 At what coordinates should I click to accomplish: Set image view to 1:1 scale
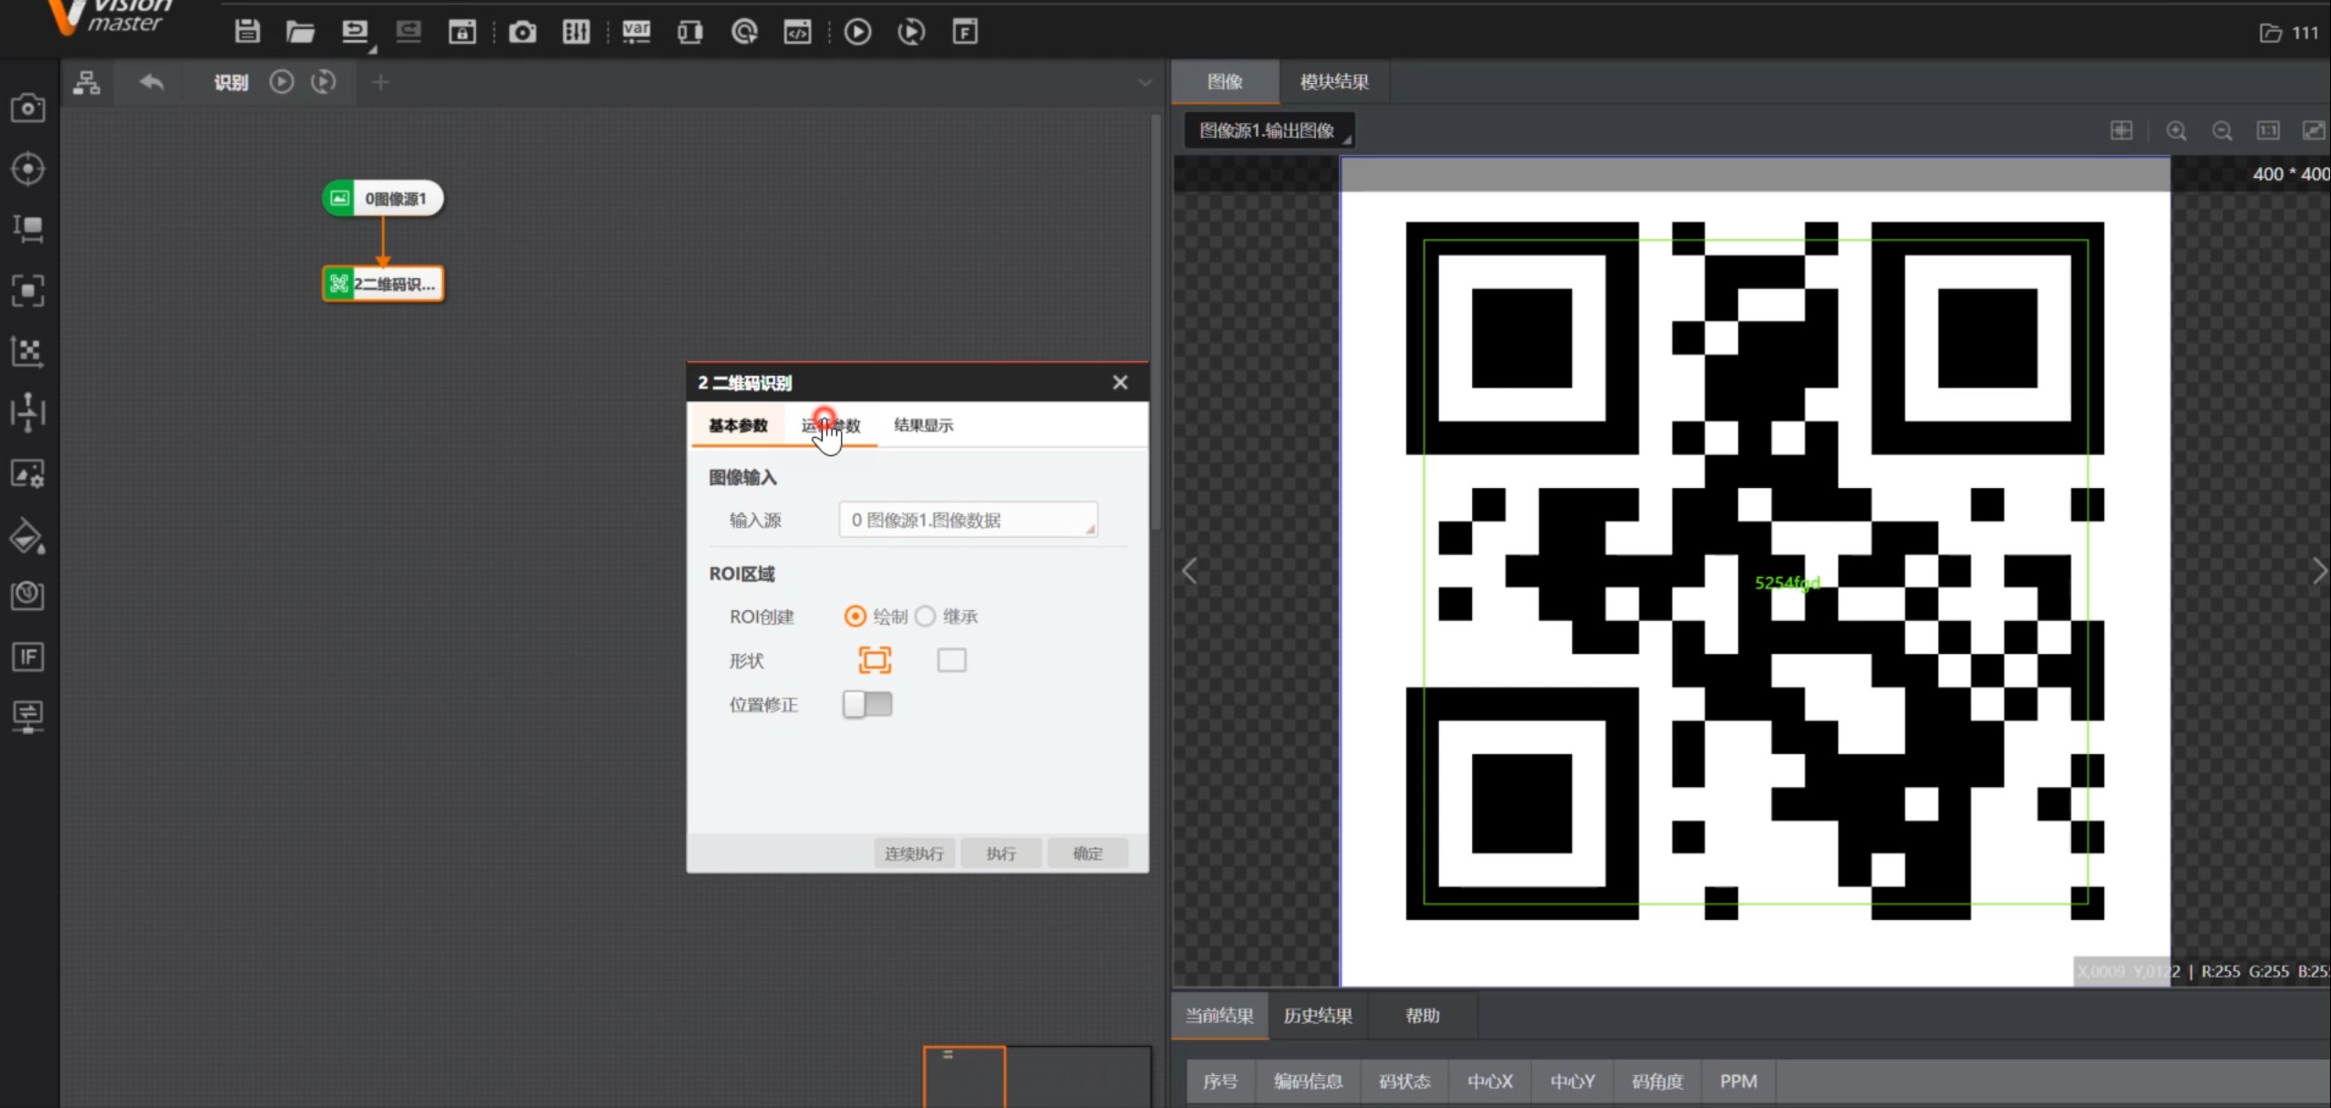[x=2268, y=131]
